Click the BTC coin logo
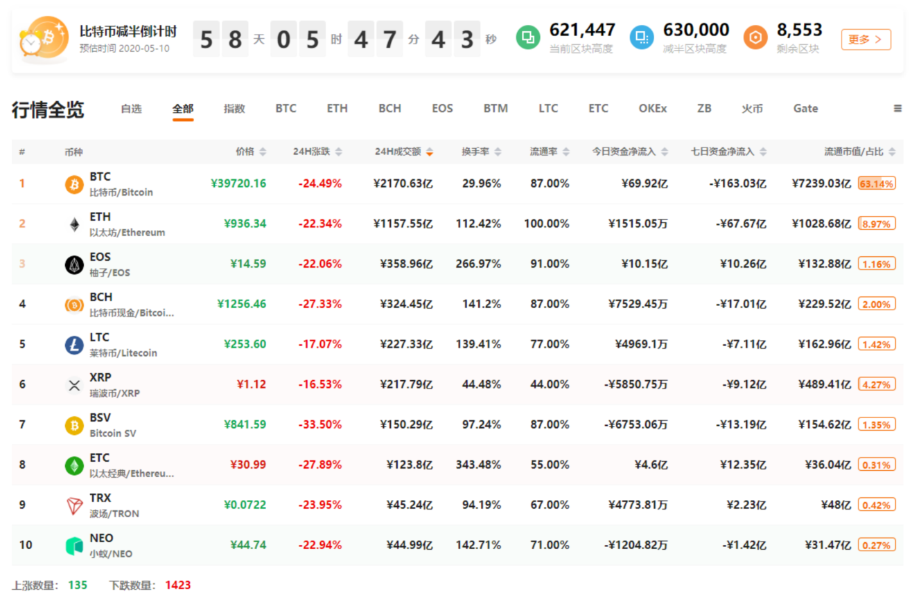Viewport: 912px width, 601px height. pos(74,184)
